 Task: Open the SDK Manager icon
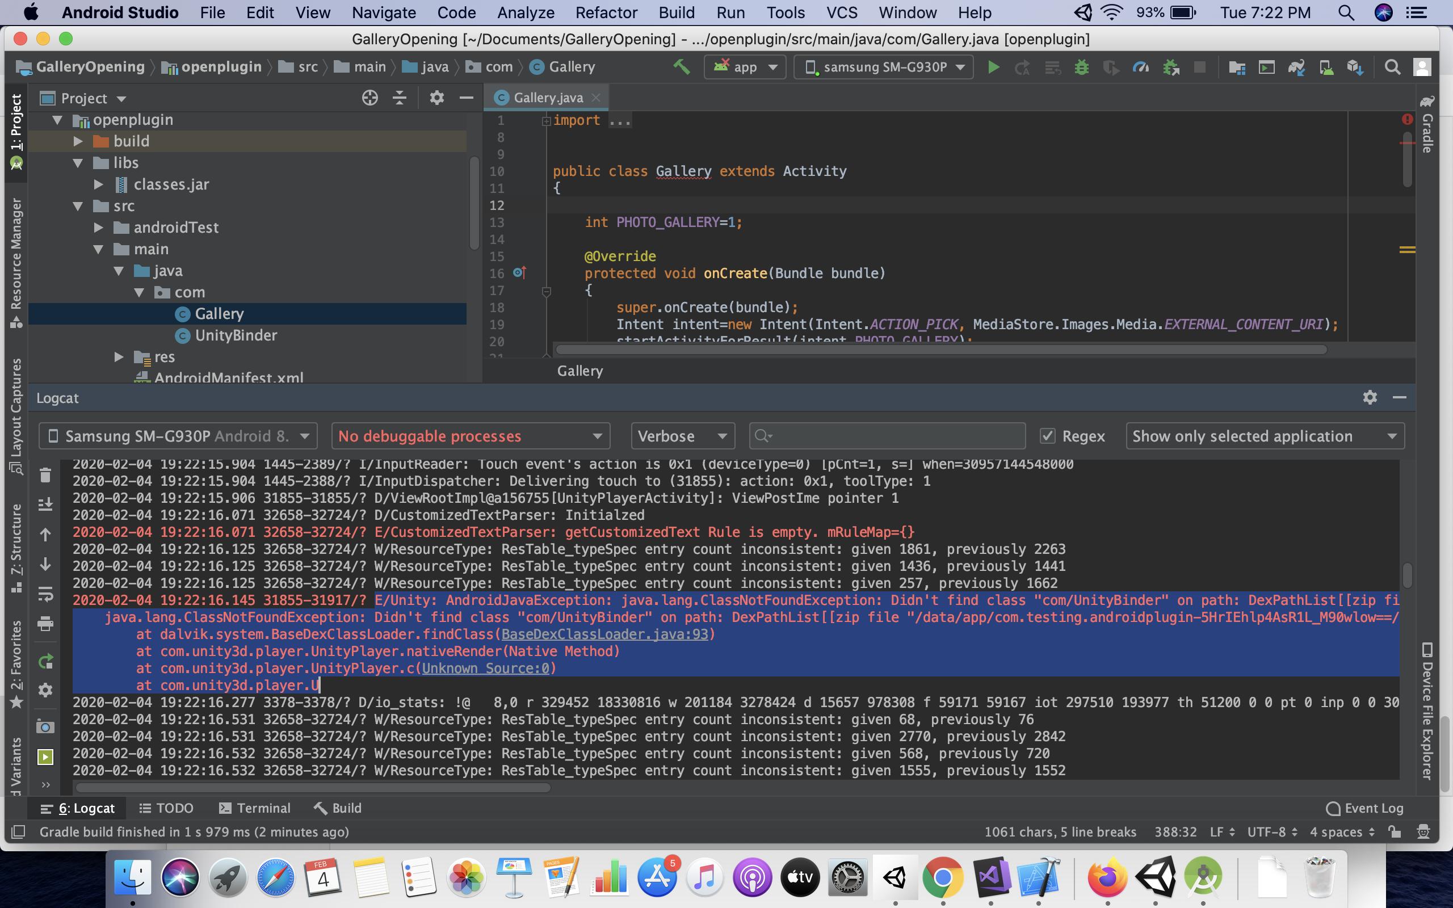coord(1355,66)
